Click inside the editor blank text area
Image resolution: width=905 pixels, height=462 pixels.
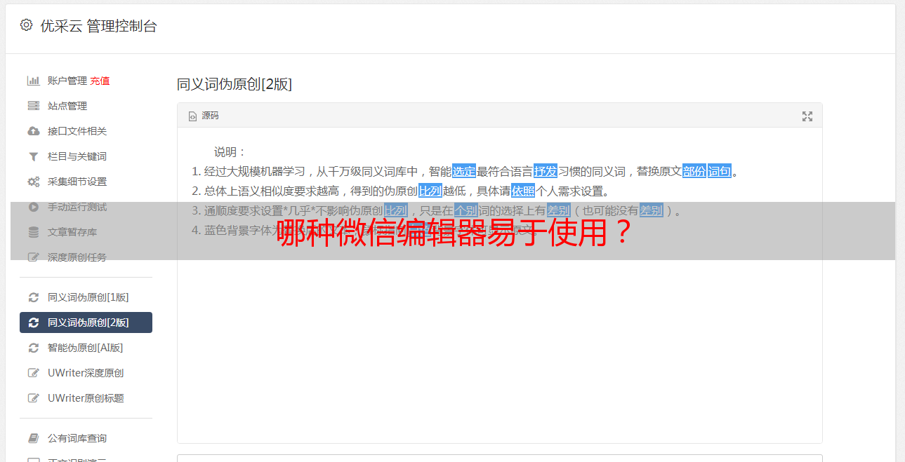pyautogui.click(x=499, y=351)
